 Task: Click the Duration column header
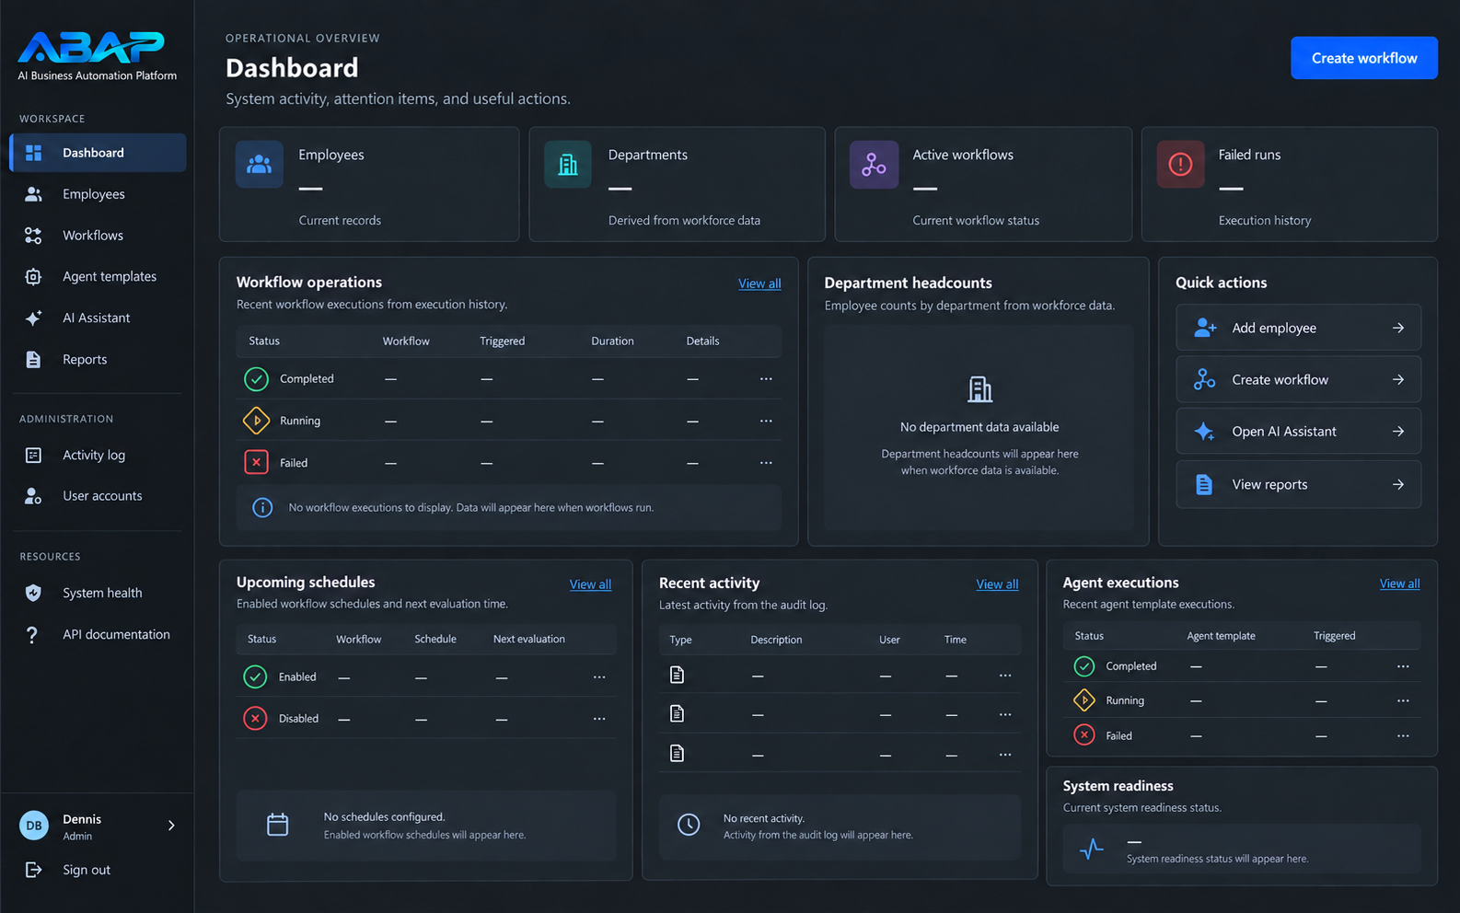(612, 341)
